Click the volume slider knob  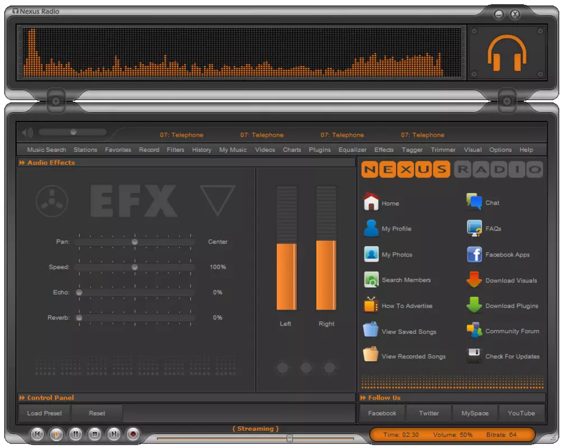[73, 132]
